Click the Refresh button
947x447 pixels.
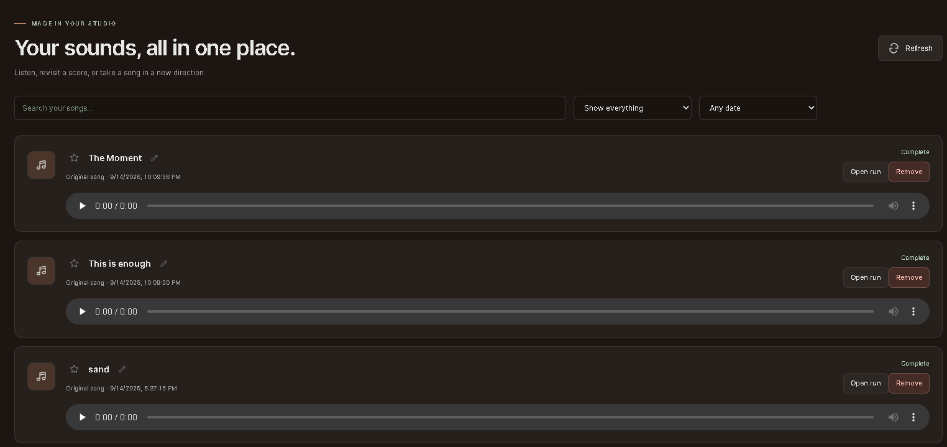[x=910, y=48]
